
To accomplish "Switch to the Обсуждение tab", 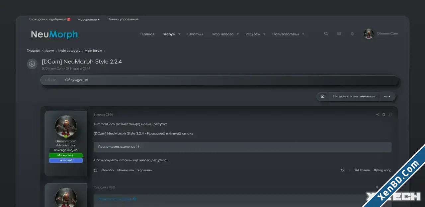I will point(77,80).
